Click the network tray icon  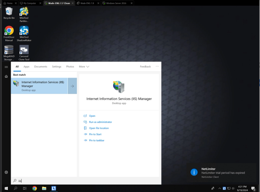click(229, 188)
